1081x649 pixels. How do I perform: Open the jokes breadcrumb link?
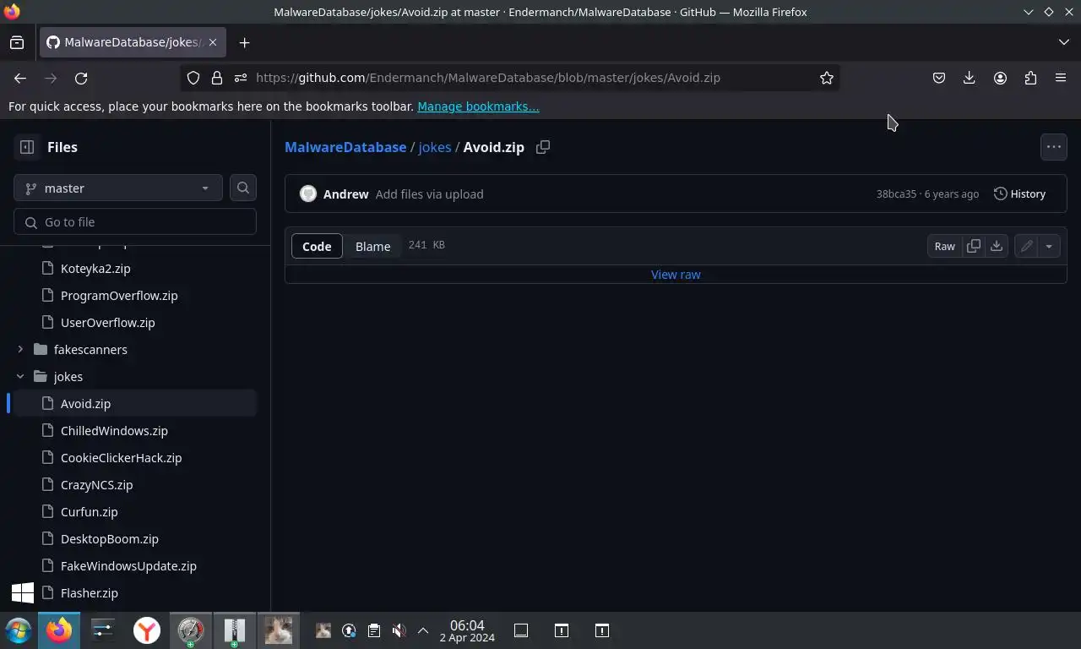tap(435, 147)
